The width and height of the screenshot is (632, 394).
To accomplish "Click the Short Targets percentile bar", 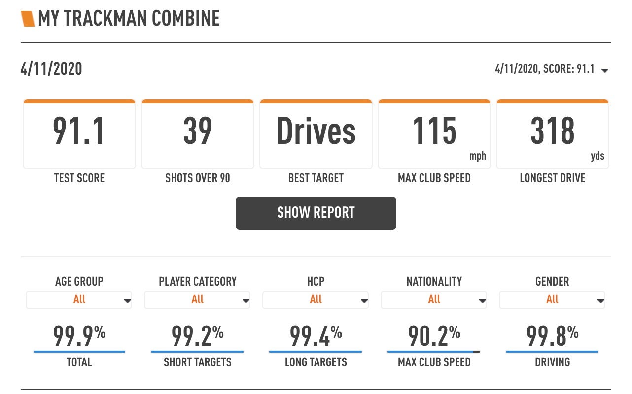I will coord(197,352).
